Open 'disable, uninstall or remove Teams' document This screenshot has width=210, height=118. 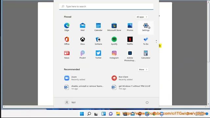84,87
